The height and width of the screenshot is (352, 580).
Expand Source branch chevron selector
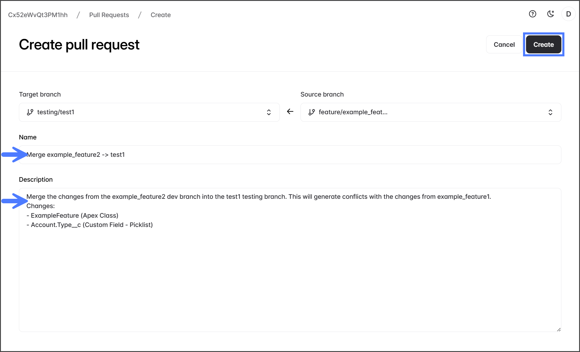click(x=550, y=112)
